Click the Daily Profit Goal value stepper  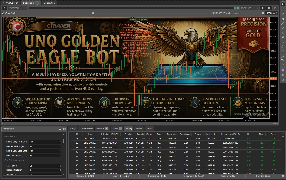(x=60, y=146)
